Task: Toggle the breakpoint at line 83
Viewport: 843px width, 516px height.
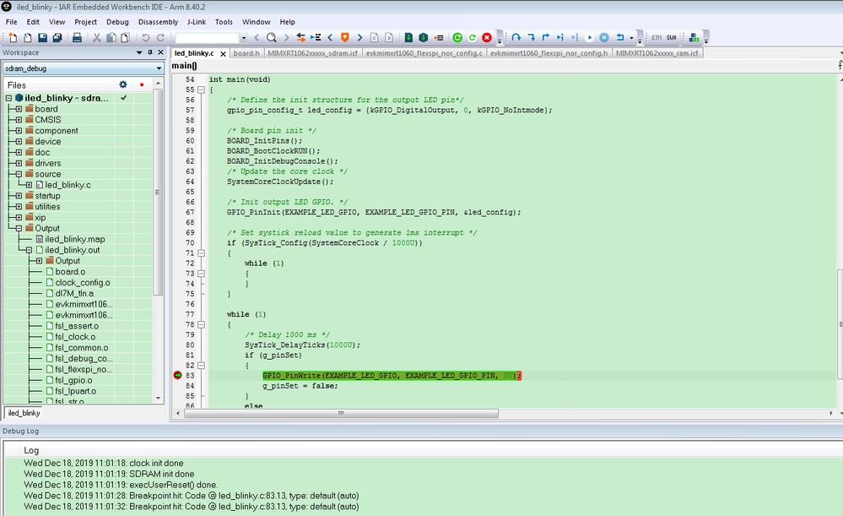Action: [x=177, y=375]
